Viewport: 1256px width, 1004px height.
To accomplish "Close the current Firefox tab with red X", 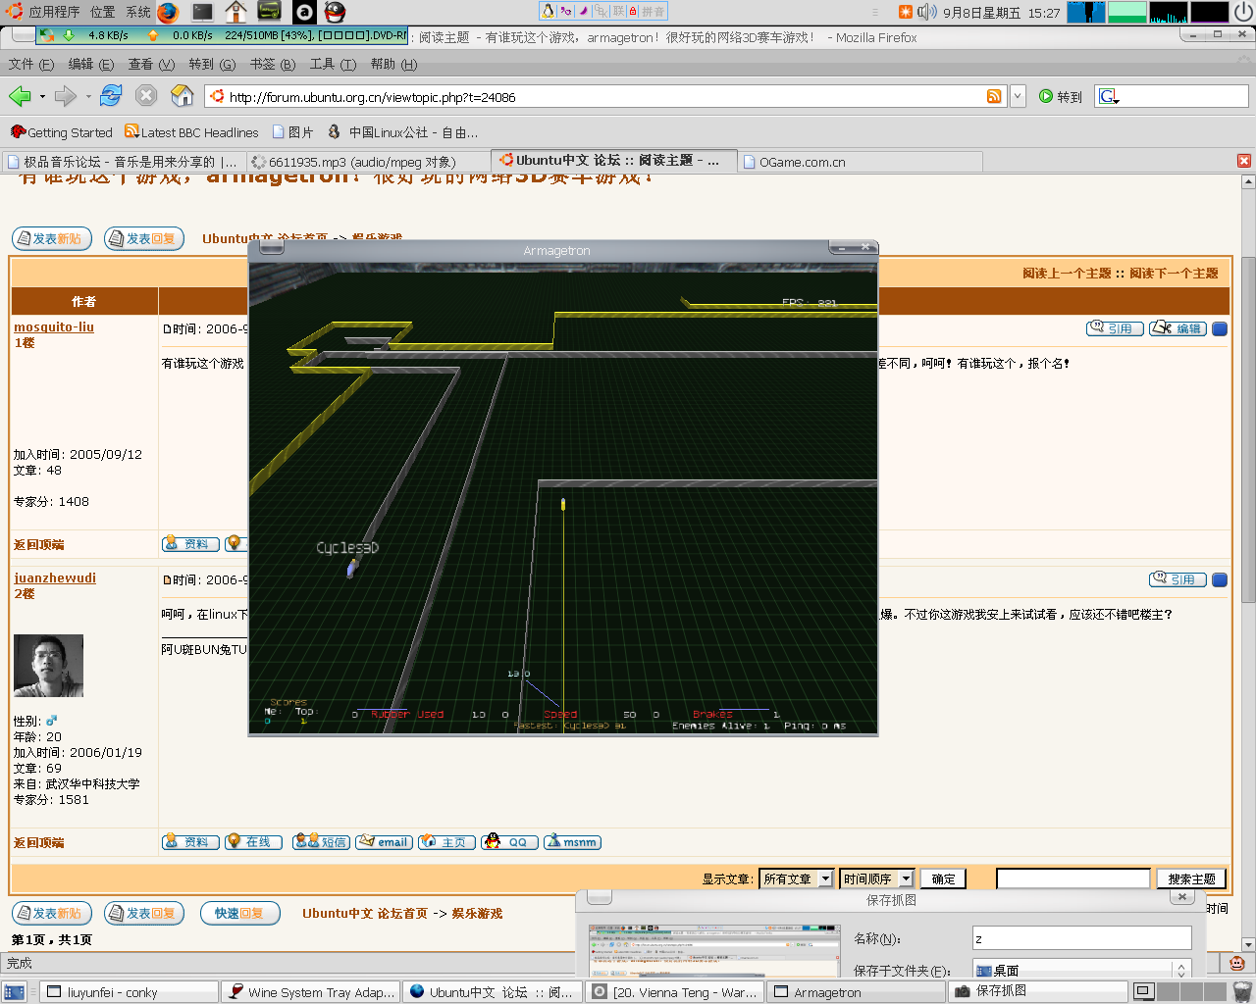I will 1244,161.
